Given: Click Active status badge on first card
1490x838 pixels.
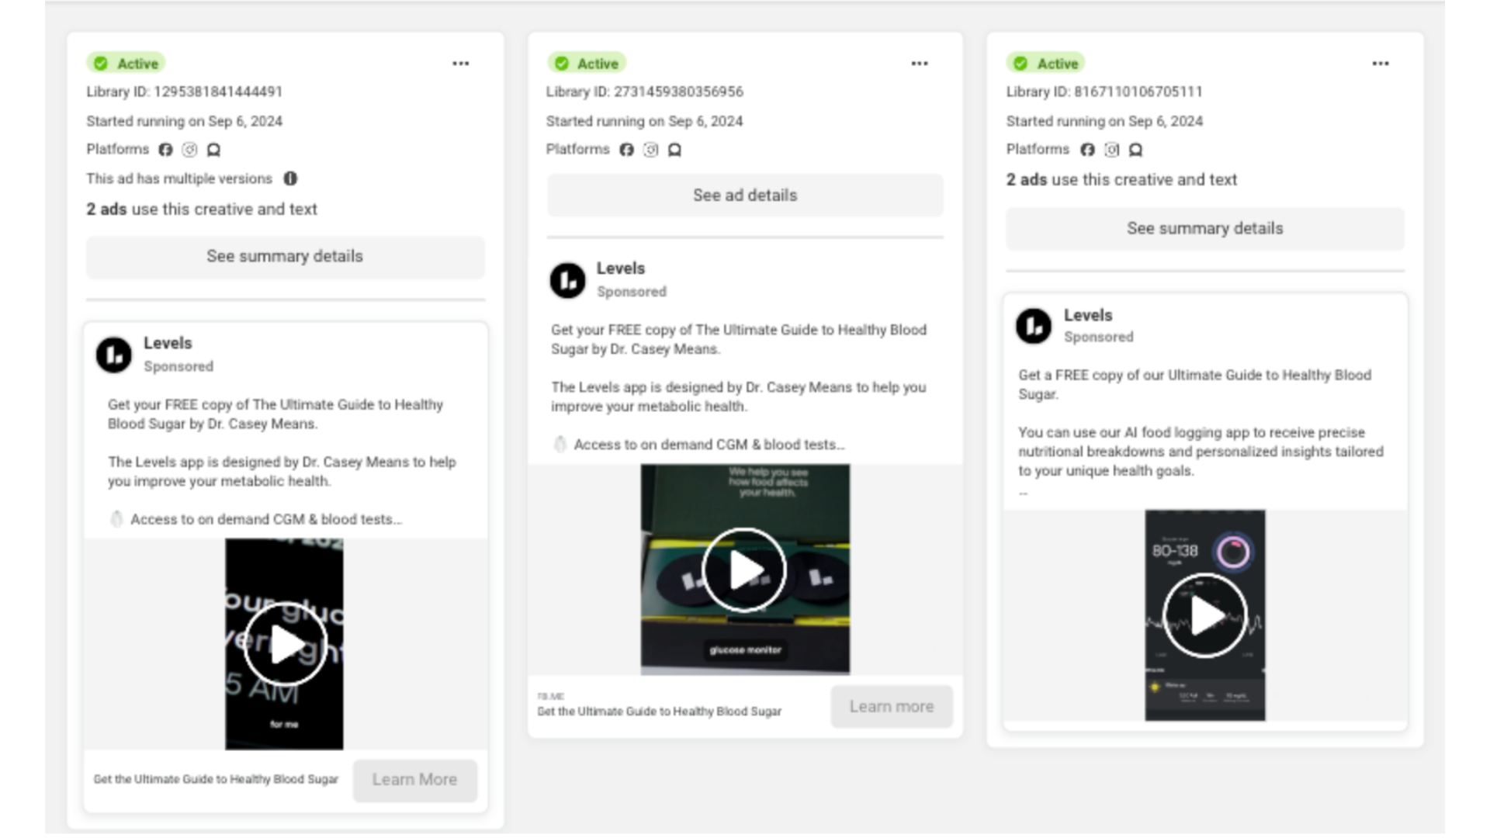Looking at the screenshot, I should point(126,64).
